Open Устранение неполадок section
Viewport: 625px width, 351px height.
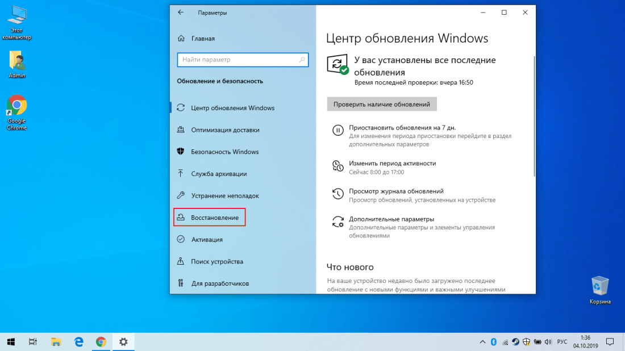tap(225, 196)
